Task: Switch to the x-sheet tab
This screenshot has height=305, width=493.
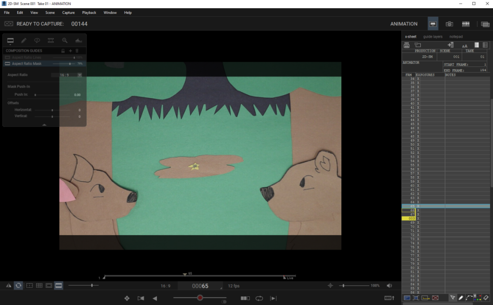Action: (x=410, y=37)
